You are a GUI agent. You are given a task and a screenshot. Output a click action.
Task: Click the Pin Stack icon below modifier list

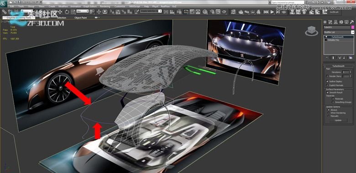click(x=327, y=57)
